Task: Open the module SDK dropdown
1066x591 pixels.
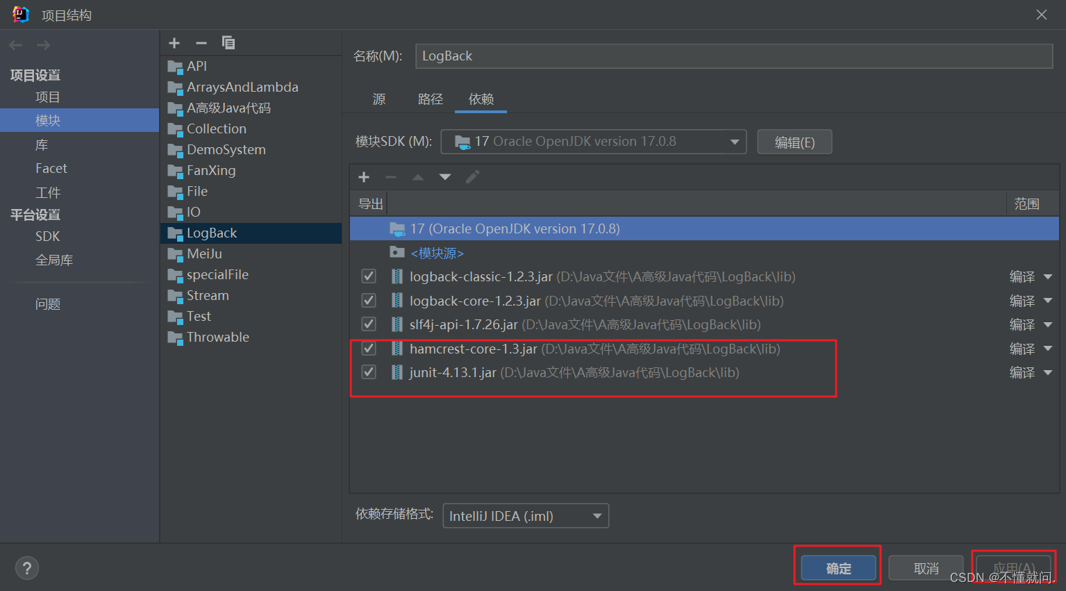Action: [x=594, y=142]
